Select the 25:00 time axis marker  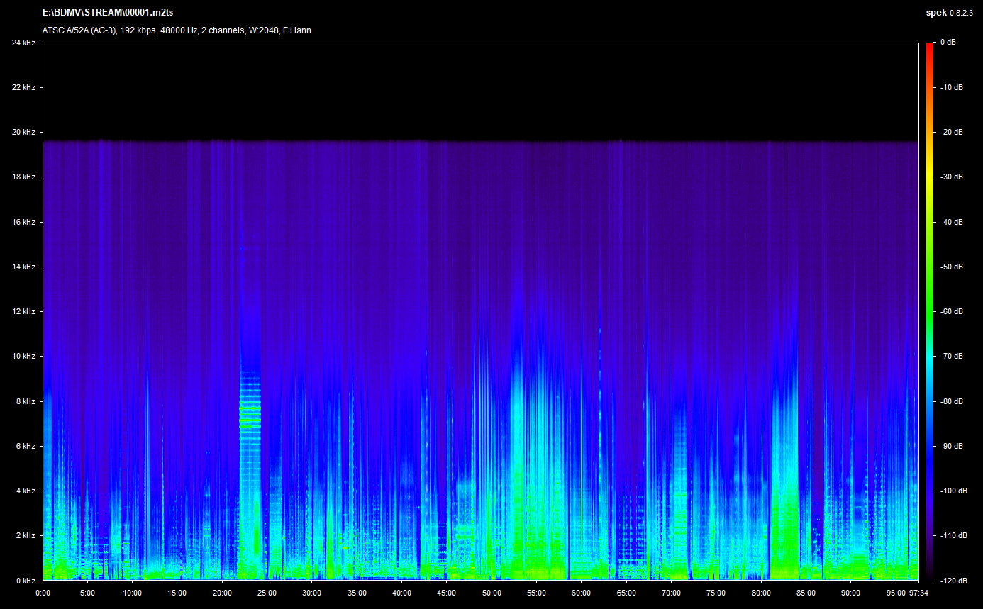(267, 593)
